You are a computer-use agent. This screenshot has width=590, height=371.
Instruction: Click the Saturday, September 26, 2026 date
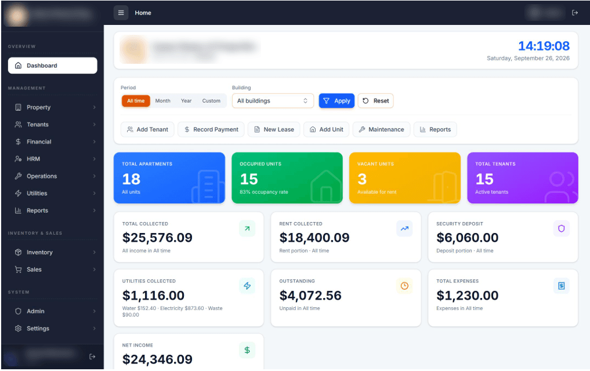click(x=528, y=59)
